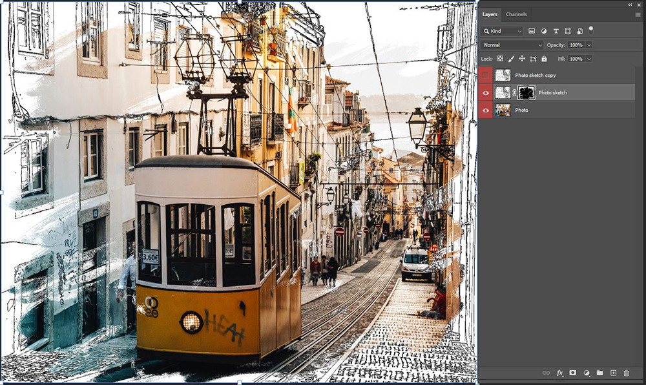Screen dimensions: 646x385
Task: Collapse the panel with double arrows
Action: (x=630, y=5)
